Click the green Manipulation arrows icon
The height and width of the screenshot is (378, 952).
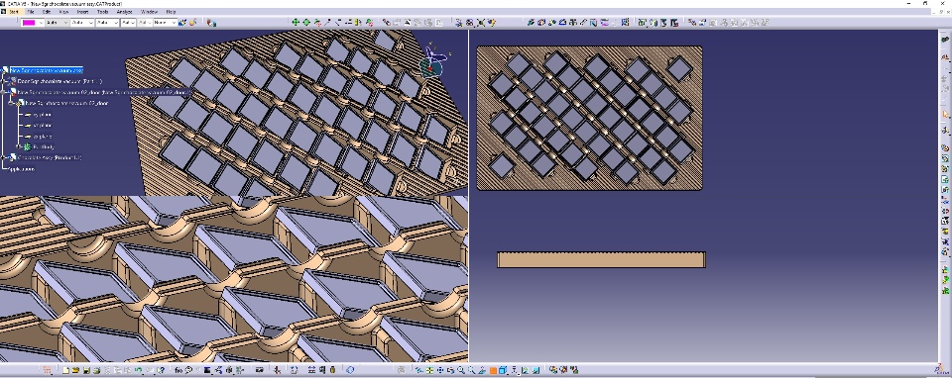coord(296,23)
